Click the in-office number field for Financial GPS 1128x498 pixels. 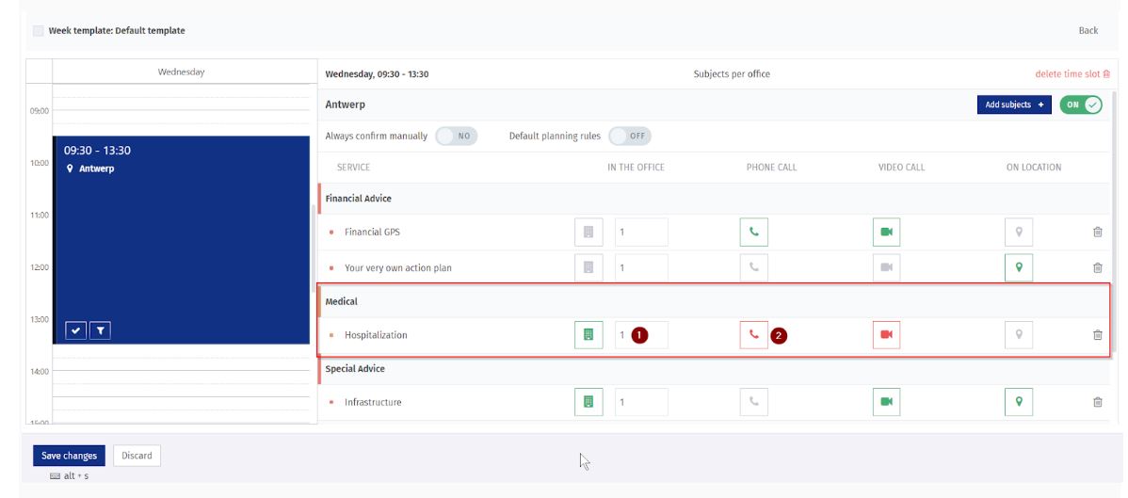641,233
